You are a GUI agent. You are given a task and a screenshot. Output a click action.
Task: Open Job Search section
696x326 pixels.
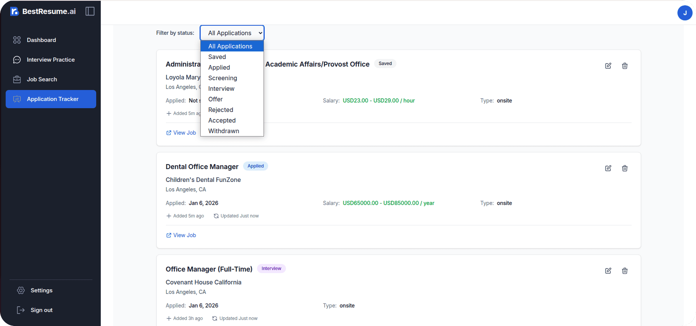[51, 79]
